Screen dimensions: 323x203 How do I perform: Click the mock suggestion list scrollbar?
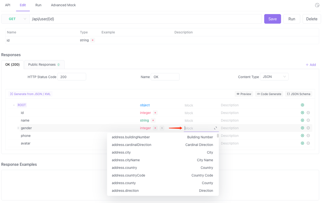tap(218, 136)
